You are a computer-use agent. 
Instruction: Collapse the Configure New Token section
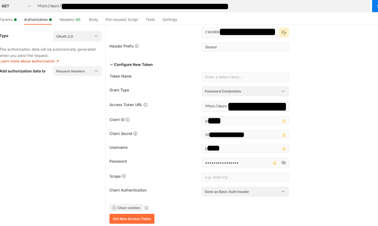tap(131, 65)
